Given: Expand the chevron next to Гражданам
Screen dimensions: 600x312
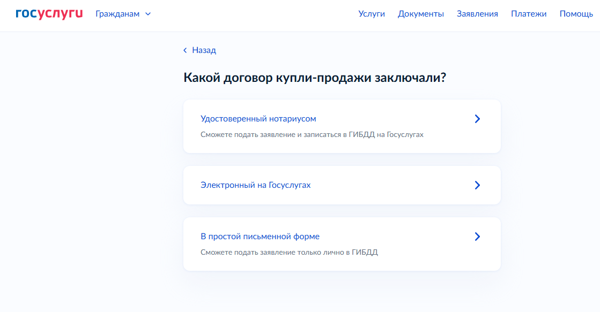Looking at the screenshot, I should click(x=148, y=14).
